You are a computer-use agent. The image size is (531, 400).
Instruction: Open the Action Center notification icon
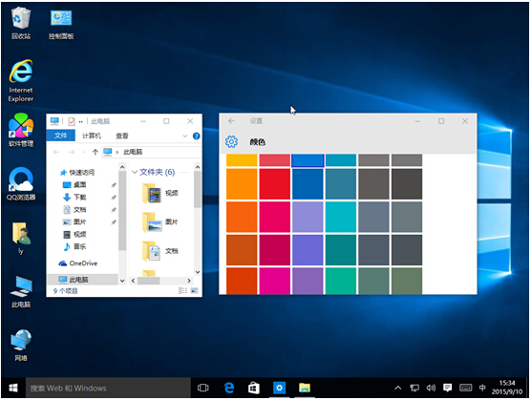447,388
